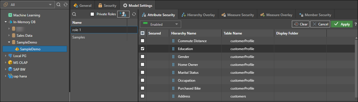
Task: Click the Local PG server icon
Action: click(x=11, y=56)
